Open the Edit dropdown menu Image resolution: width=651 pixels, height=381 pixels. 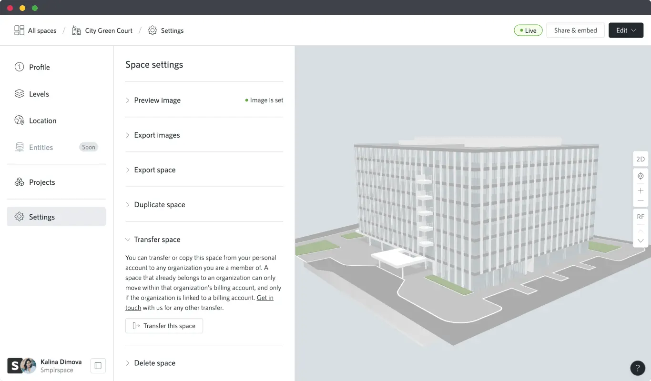[626, 30]
